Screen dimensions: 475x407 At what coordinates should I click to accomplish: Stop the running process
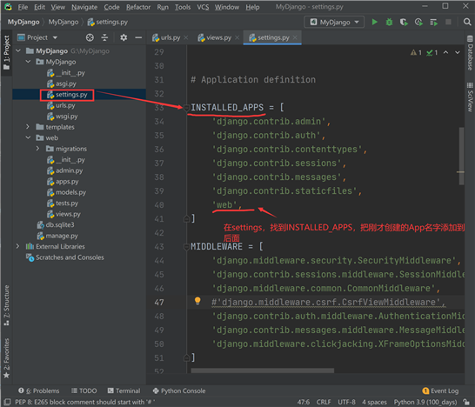point(448,22)
